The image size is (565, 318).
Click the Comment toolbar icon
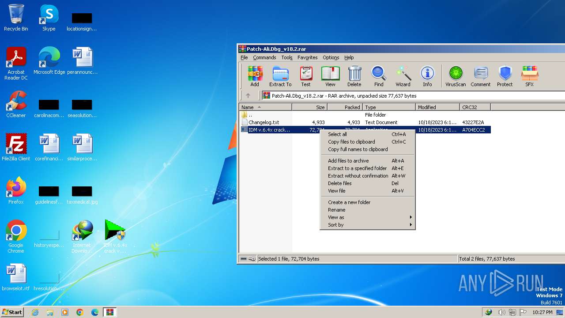coord(481,76)
